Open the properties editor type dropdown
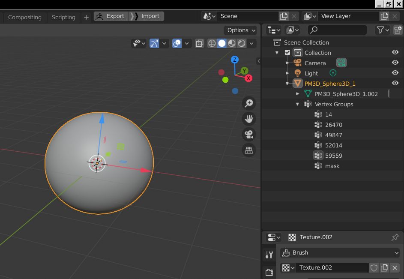 274,237
